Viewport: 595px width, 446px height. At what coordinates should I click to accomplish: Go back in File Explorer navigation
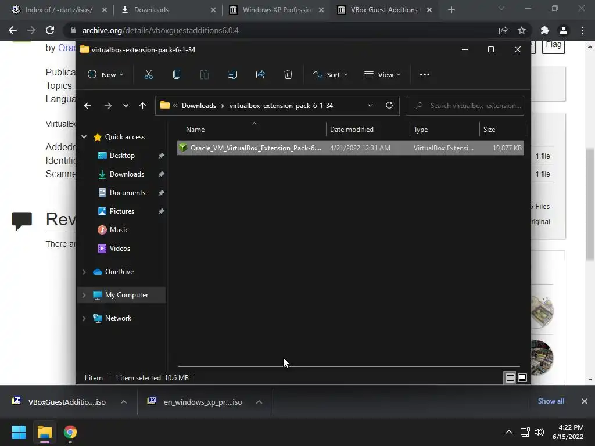coord(88,106)
